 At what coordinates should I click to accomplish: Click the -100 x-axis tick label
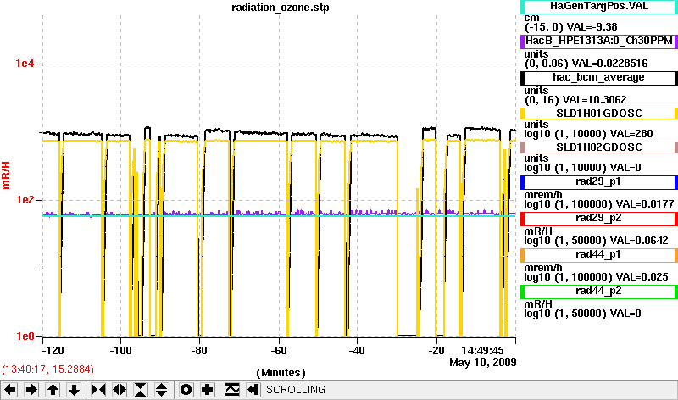[x=120, y=350]
